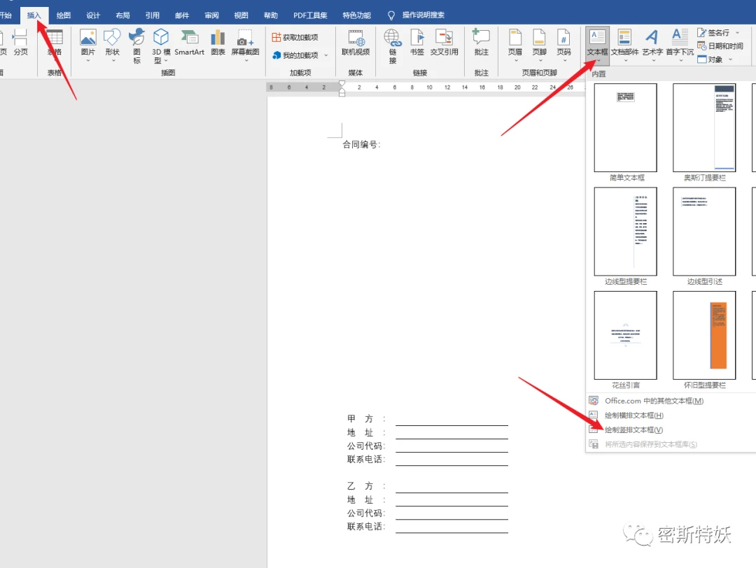Screen dimensions: 756x568
Task: Switch to the Design ribbon tab
Action: tap(93, 14)
